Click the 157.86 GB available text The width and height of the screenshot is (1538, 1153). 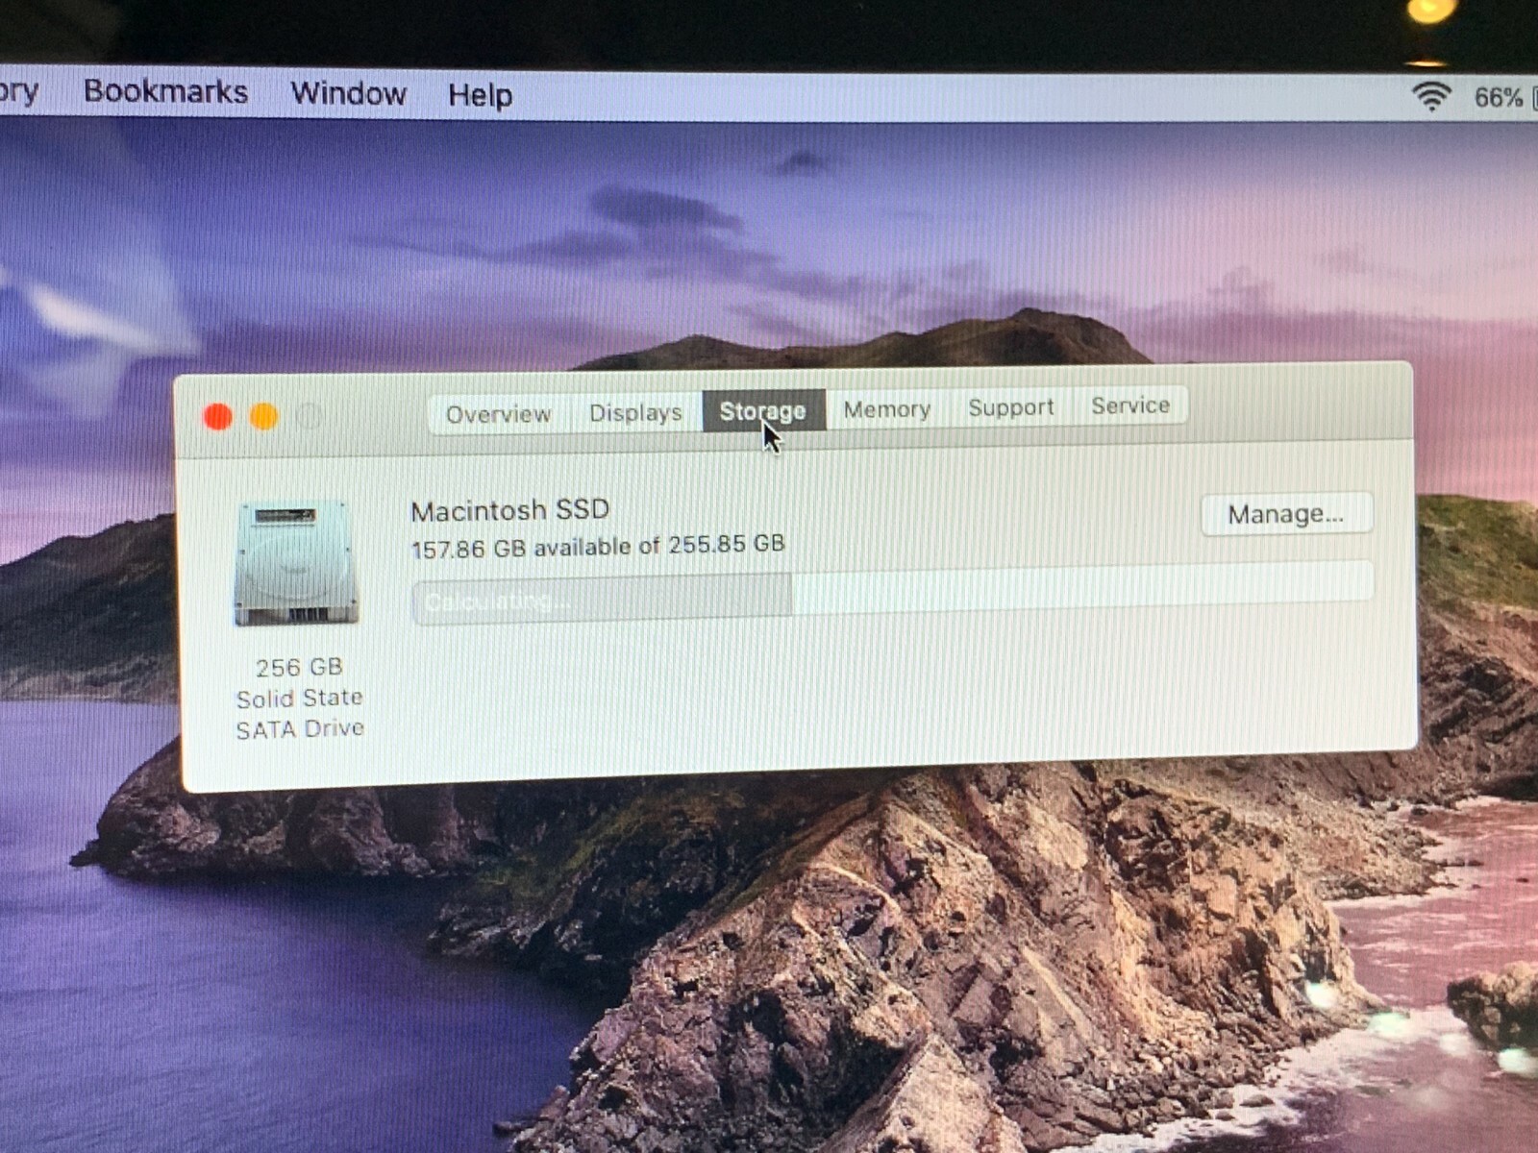pos(598,547)
